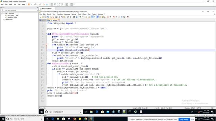Screen dimensions: 216x121
Task: Click the Notepad++ Paste toolbar icon
Action: tap(64, 17)
